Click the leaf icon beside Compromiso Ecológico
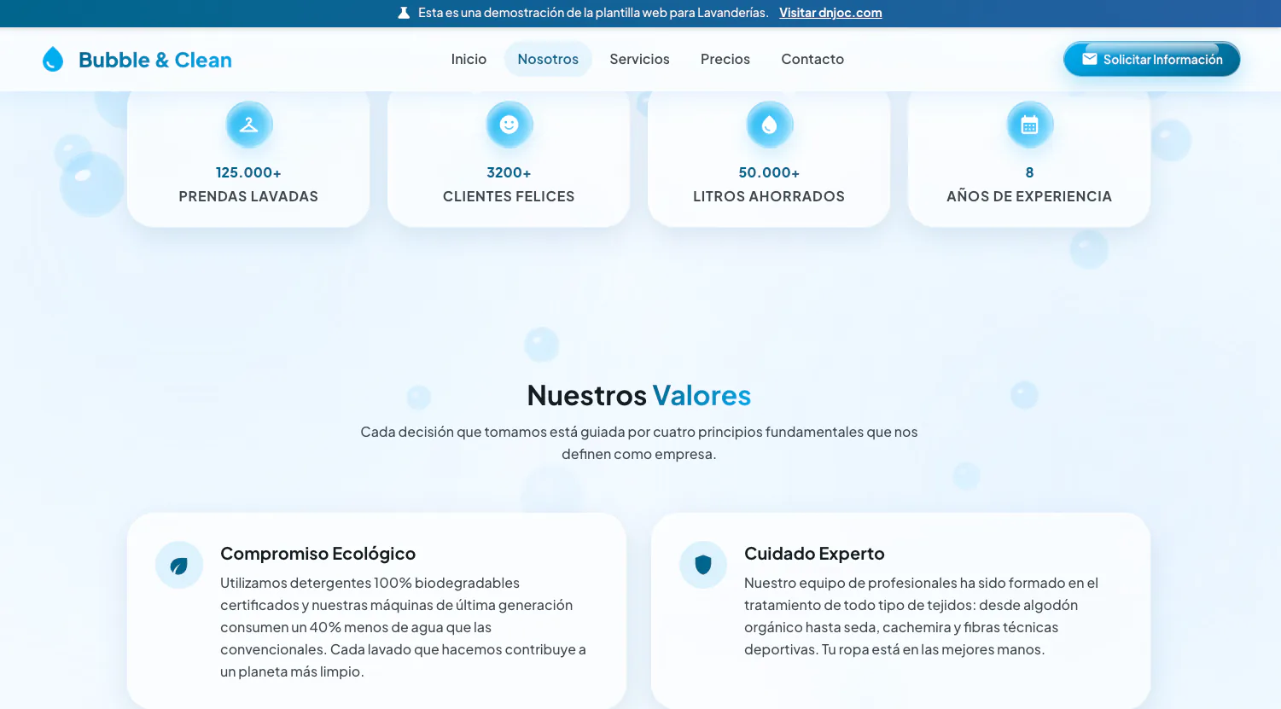Screen dimensions: 1281x709 tap(179, 565)
